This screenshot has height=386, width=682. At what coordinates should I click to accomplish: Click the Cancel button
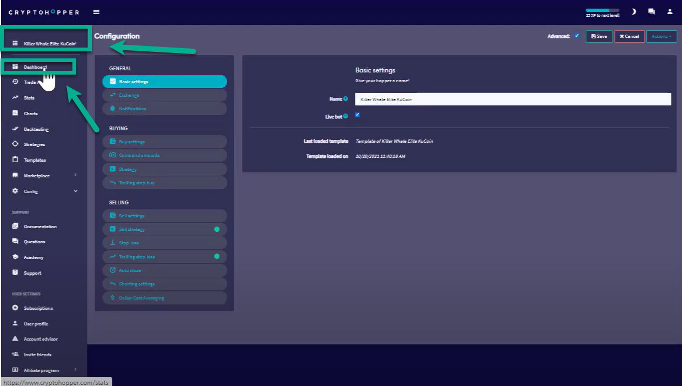coord(629,36)
